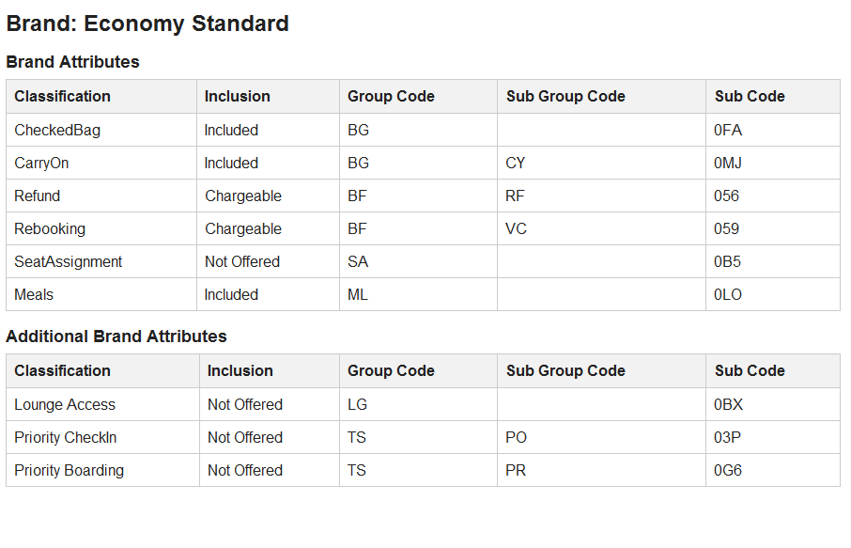Click the Meals classification cell

[34, 294]
